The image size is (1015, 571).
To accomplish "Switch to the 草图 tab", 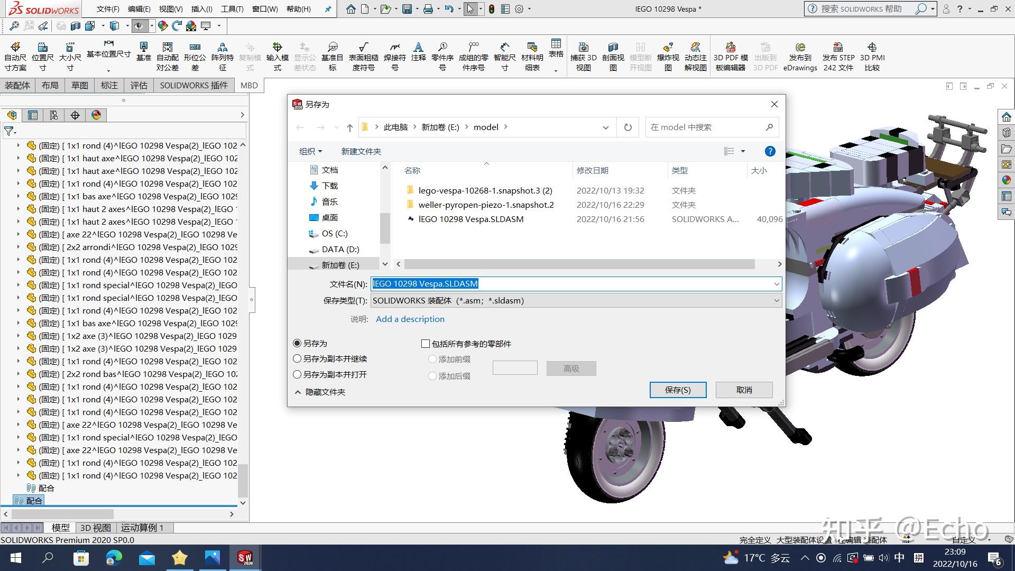I will coord(80,85).
